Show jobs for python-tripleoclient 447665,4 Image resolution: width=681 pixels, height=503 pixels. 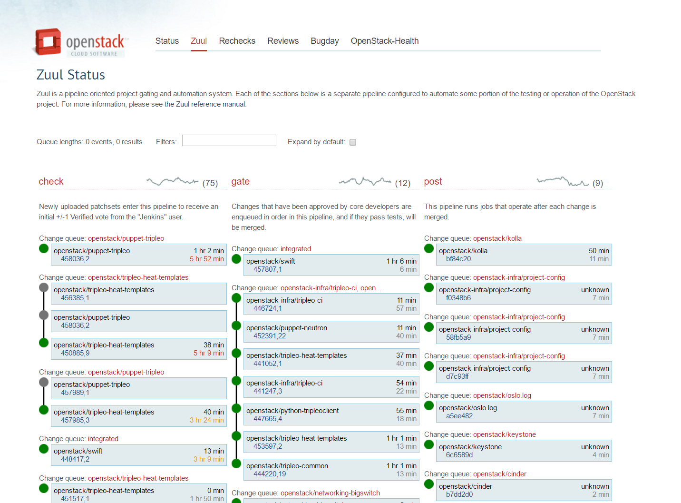click(x=331, y=414)
